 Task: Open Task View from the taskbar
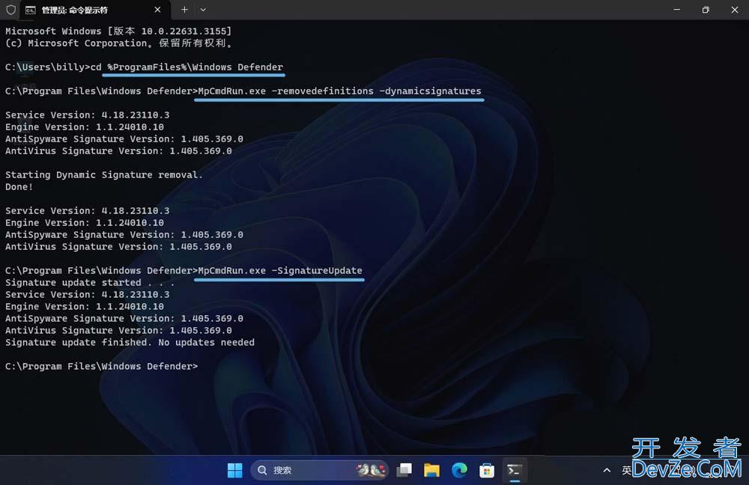[x=404, y=470]
